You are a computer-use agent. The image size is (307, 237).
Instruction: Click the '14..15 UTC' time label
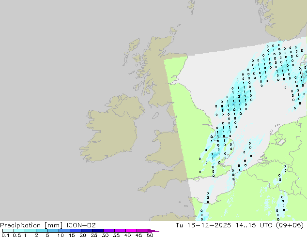pos(254,225)
